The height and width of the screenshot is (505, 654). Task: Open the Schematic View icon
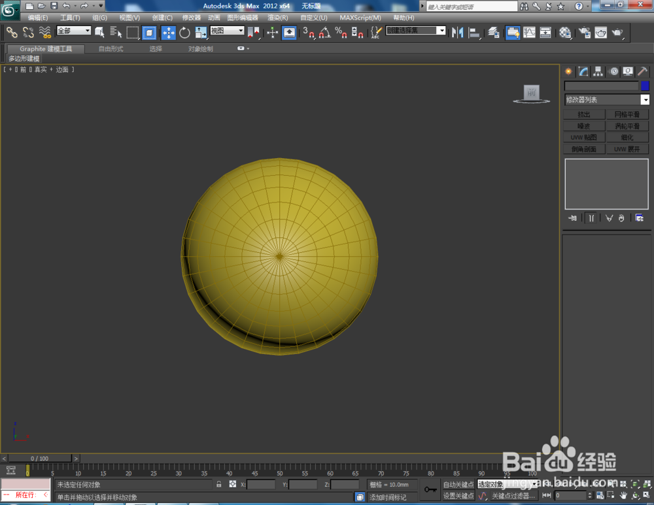545,32
